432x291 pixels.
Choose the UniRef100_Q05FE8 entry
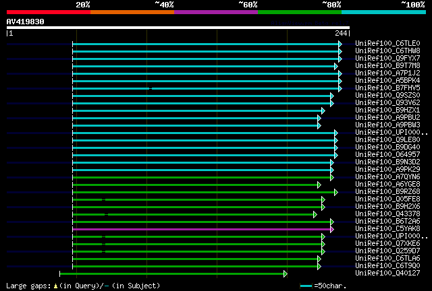point(387,199)
